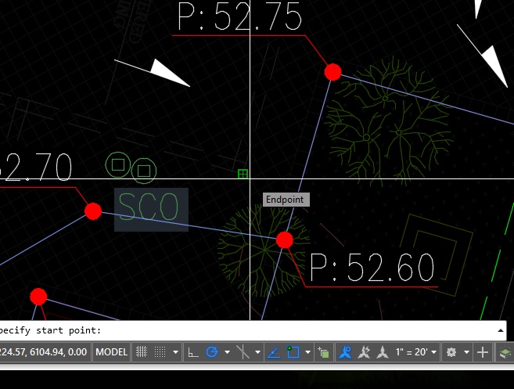Click the coordinates readout in status bar

[x=44, y=352]
